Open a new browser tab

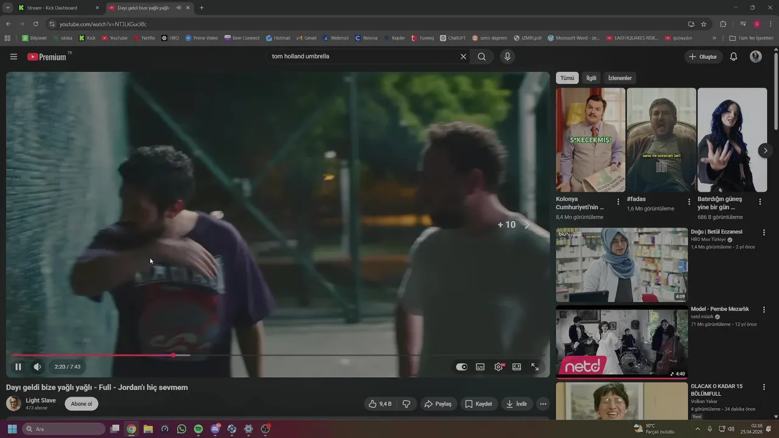click(202, 8)
